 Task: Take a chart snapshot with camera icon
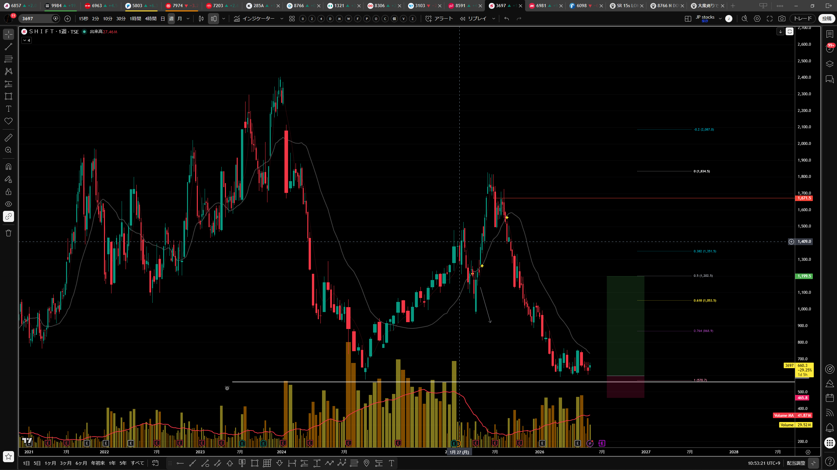(x=782, y=19)
